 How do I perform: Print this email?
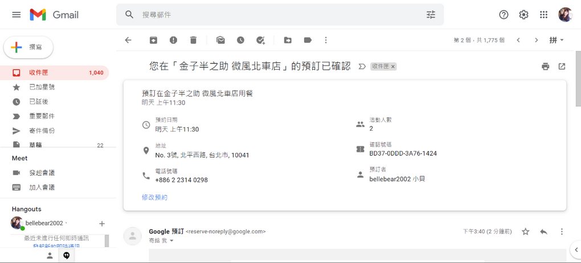pos(545,66)
